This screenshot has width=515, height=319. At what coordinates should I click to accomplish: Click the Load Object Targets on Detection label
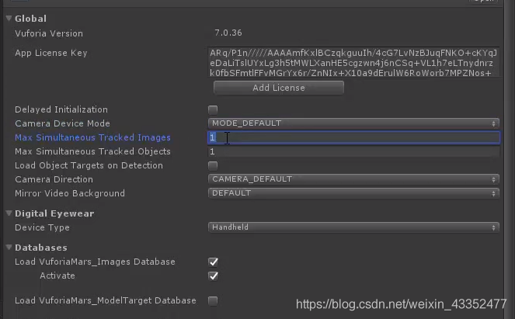coord(89,165)
